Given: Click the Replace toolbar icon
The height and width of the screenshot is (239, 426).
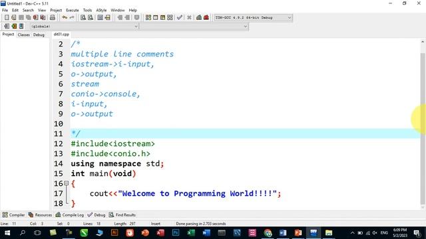Looking at the screenshot, I should point(91,18).
